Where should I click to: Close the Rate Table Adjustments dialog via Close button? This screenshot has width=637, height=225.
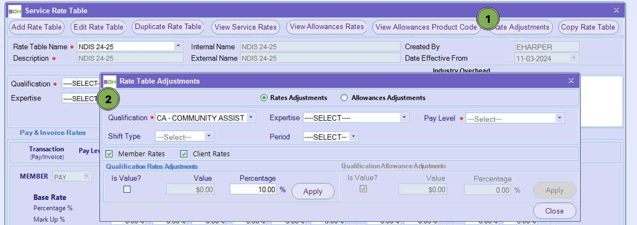(554, 211)
